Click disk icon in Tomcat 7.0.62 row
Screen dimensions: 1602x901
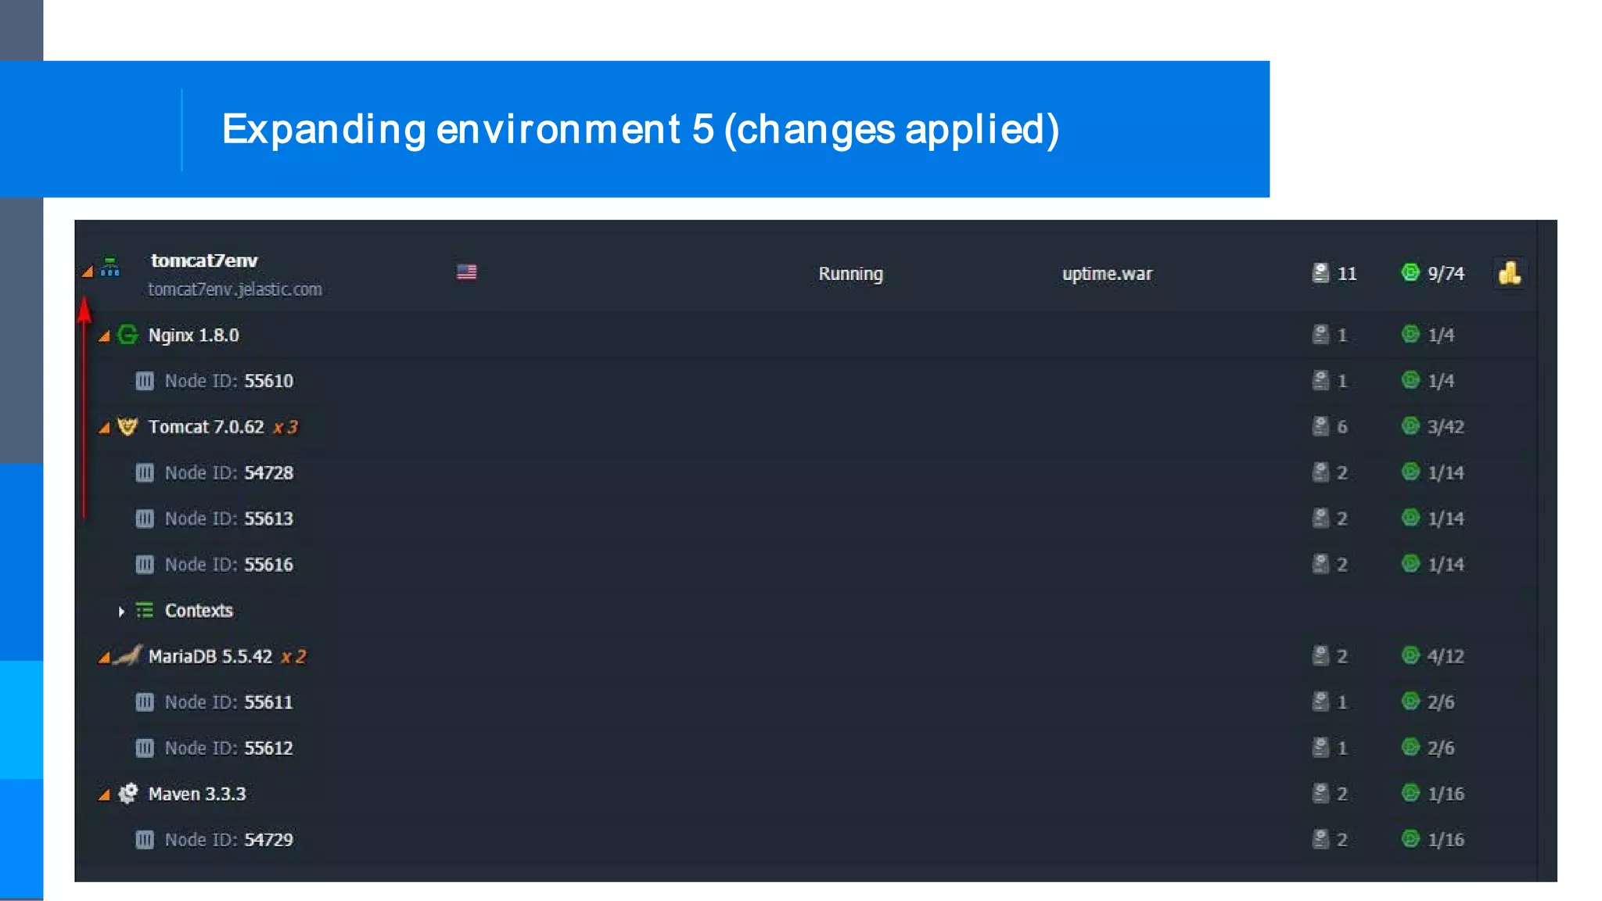1320,426
